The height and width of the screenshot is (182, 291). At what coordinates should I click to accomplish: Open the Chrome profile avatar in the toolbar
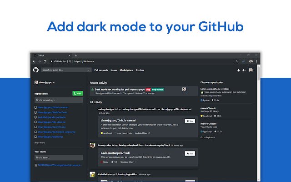tap(251, 61)
